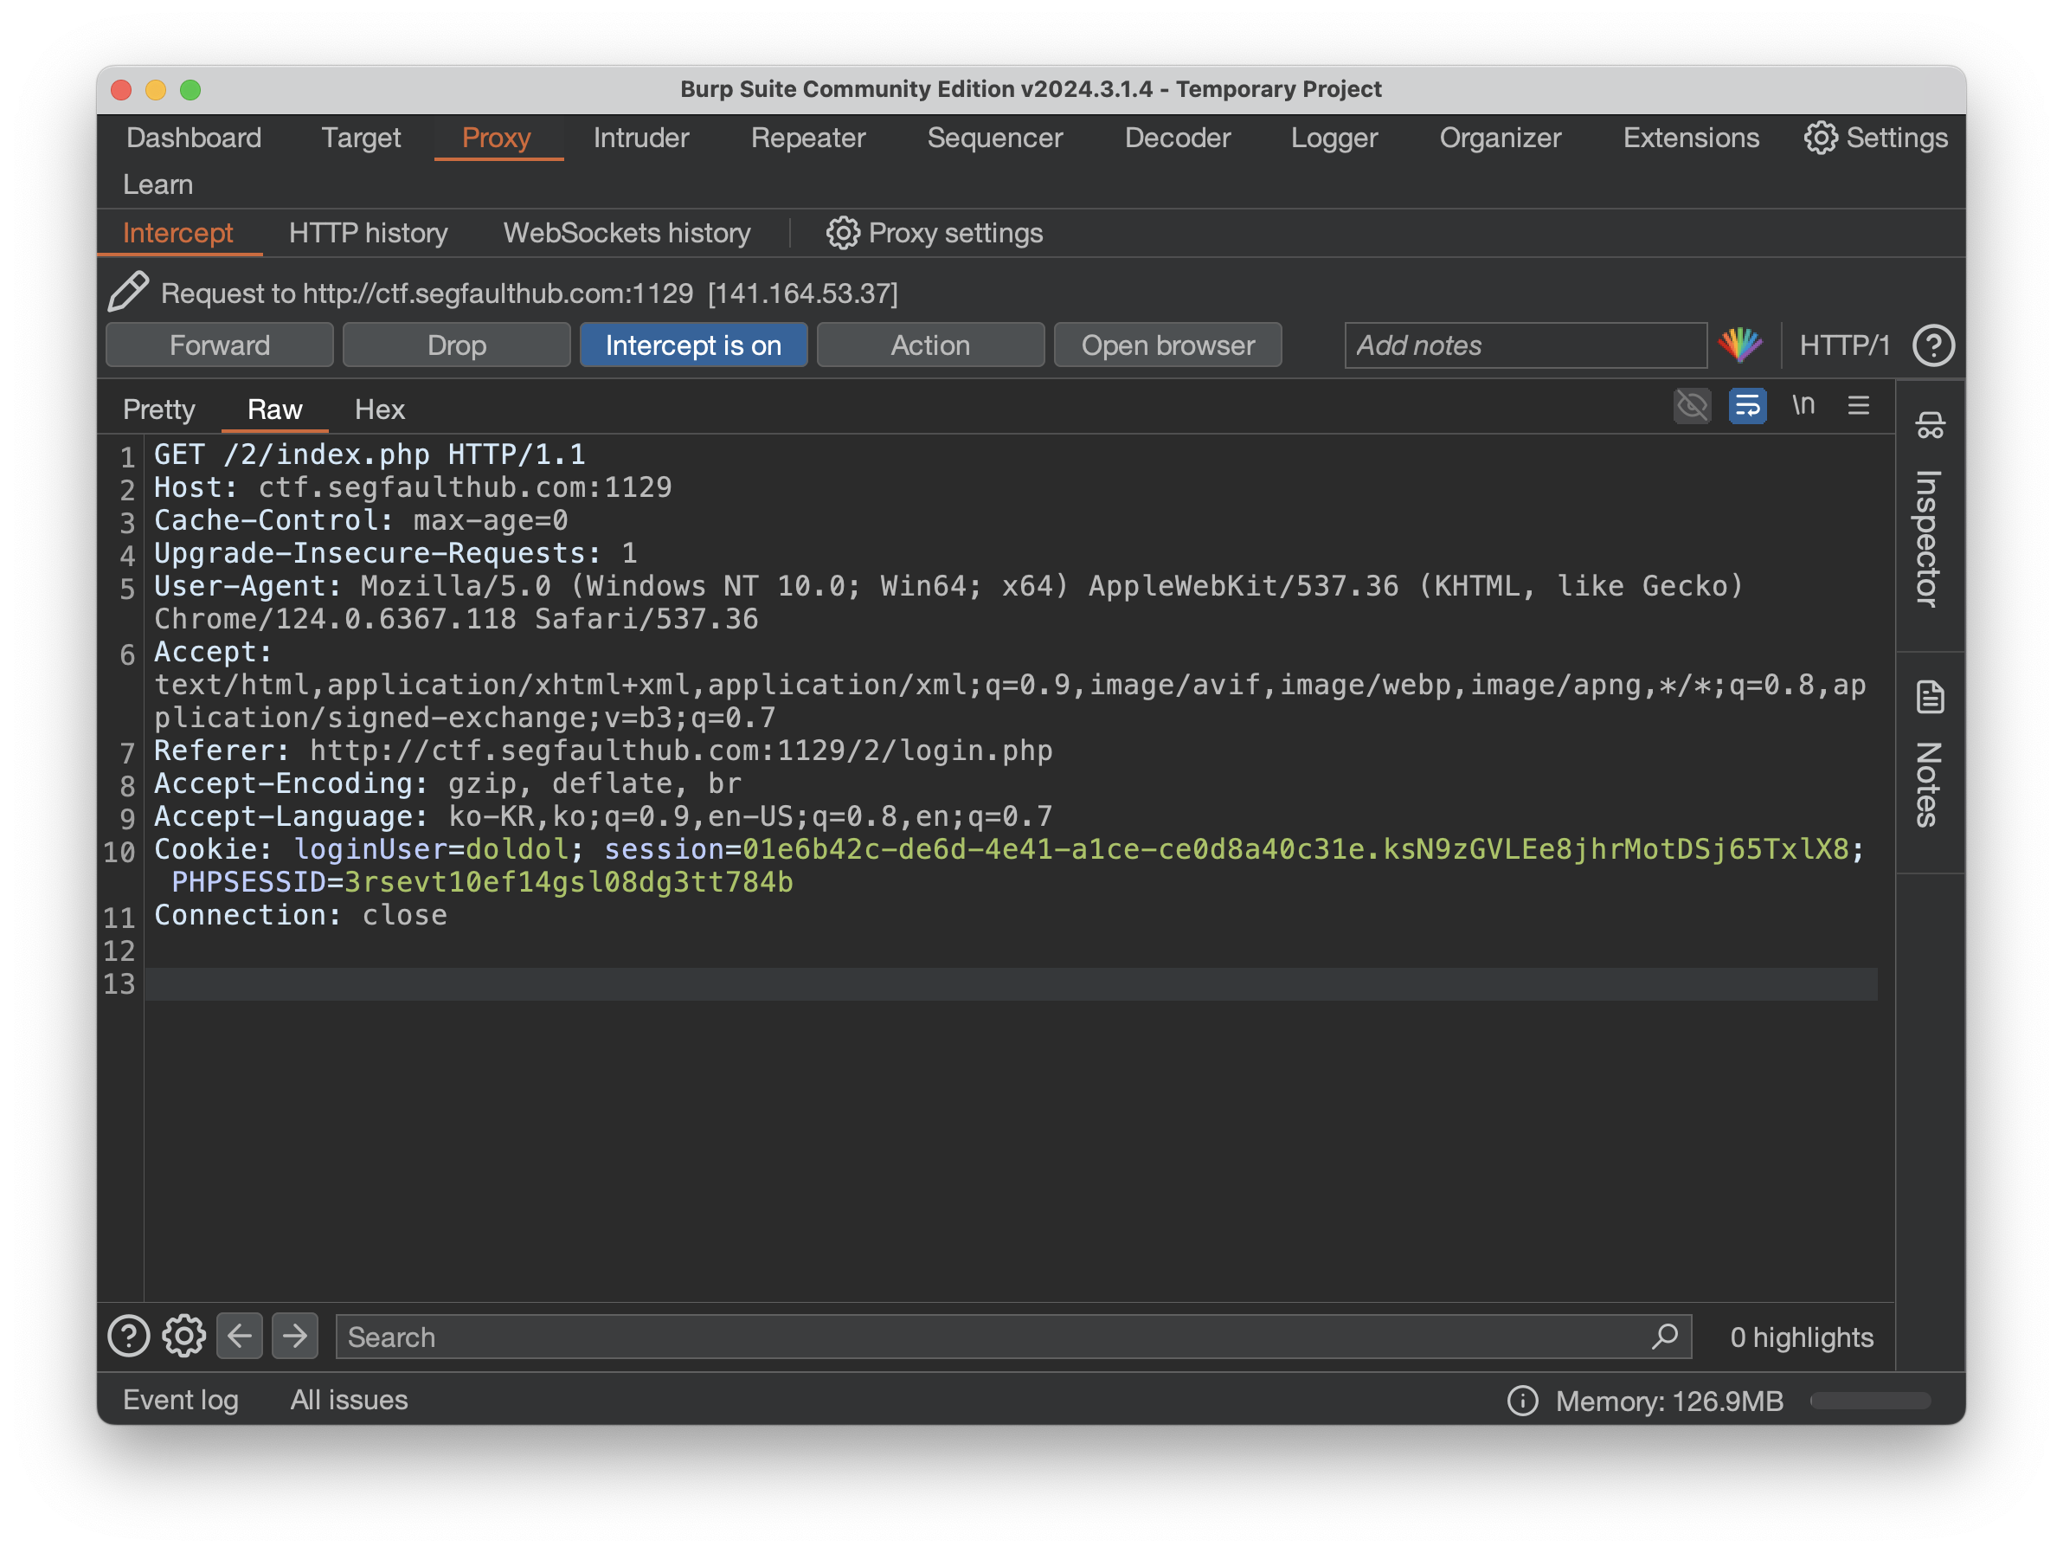The height and width of the screenshot is (1553, 2063).
Task: Click the Add notes field
Action: [x=1525, y=346]
